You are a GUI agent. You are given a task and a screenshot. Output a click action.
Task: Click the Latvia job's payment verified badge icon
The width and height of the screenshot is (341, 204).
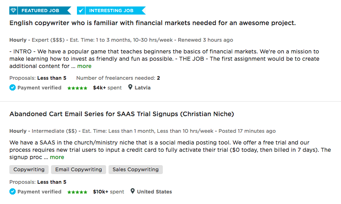(13, 87)
